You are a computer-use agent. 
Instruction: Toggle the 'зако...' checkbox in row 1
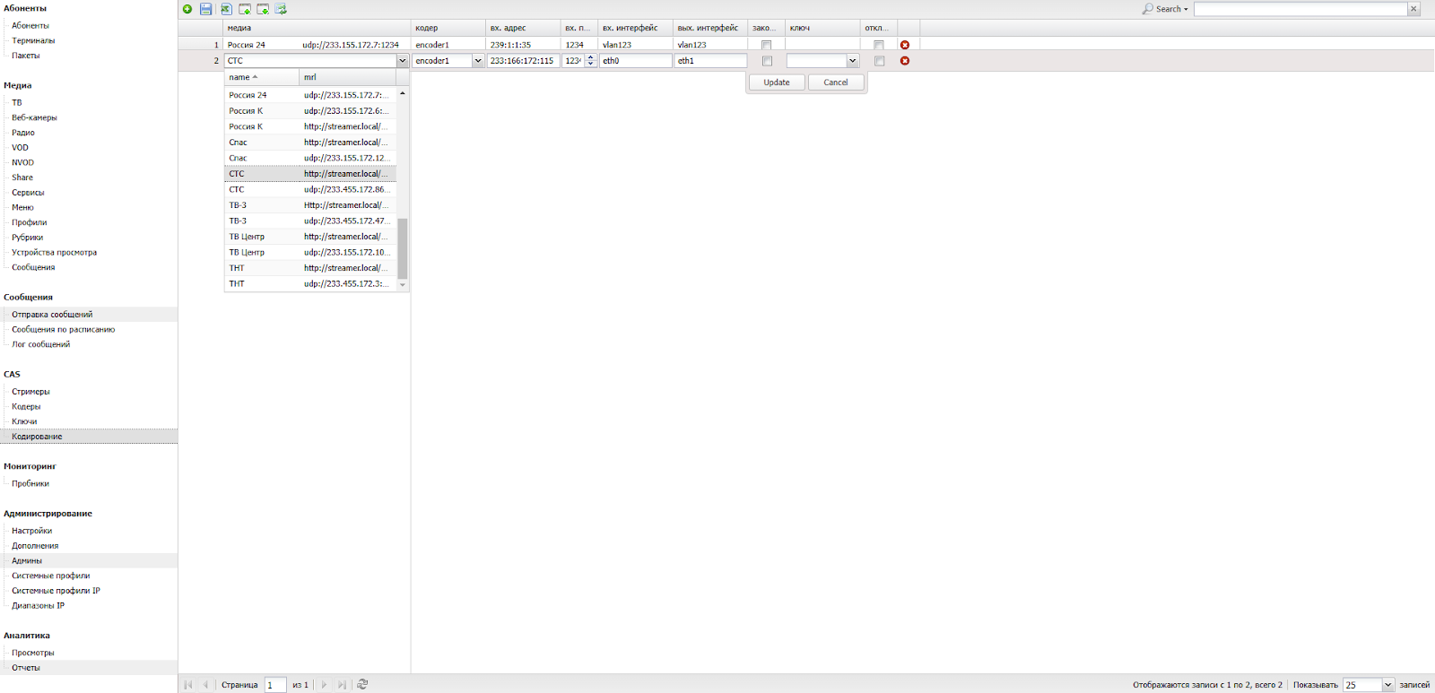click(766, 45)
